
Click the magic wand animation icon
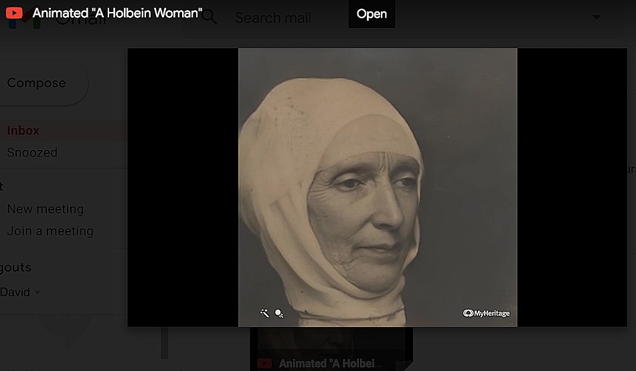[265, 313]
